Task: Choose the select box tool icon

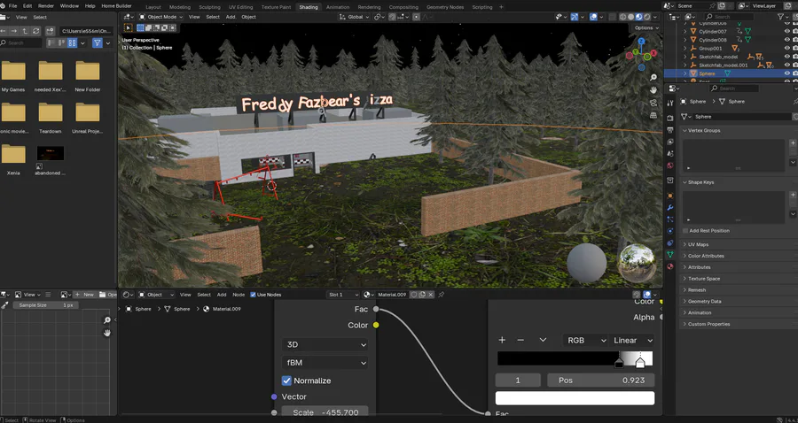Action: (129, 28)
